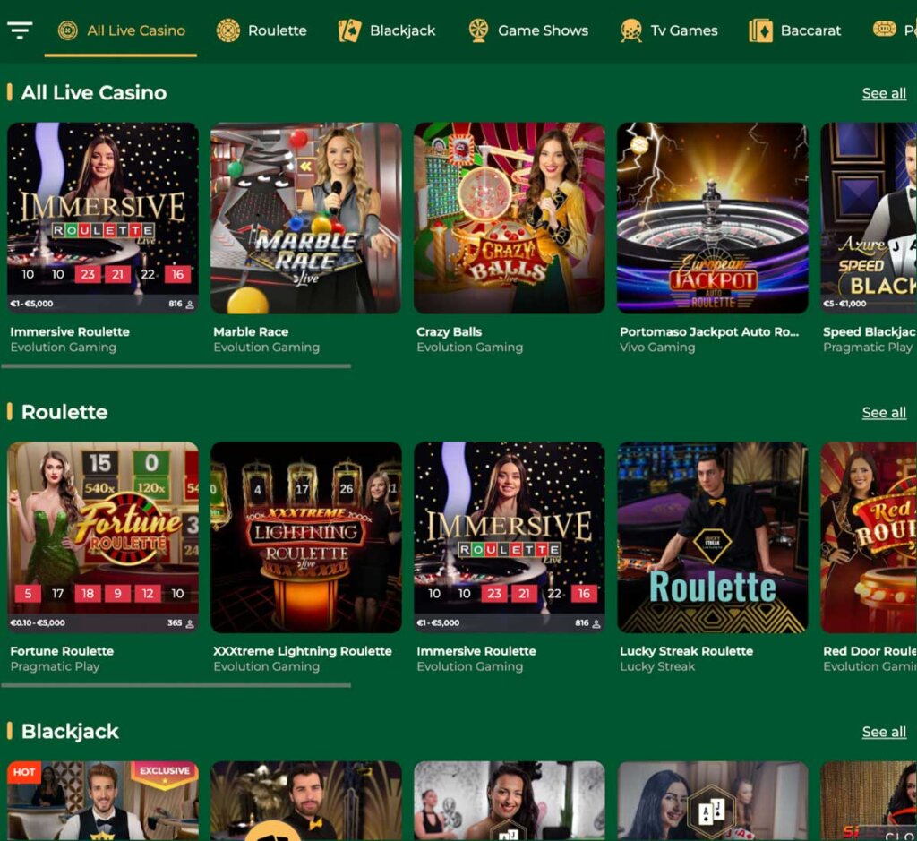Image resolution: width=917 pixels, height=841 pixels.
Task: Click the Tv Games lottery ball icon
Action: pos(631,30)
